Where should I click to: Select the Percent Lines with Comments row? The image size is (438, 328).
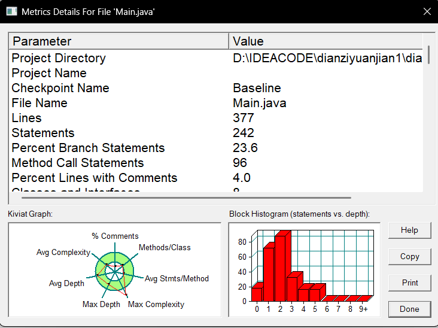(215, 178)
